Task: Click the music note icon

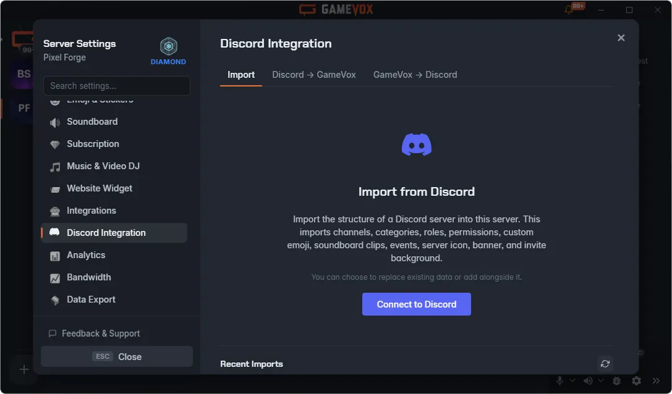Action: (55, 167)
